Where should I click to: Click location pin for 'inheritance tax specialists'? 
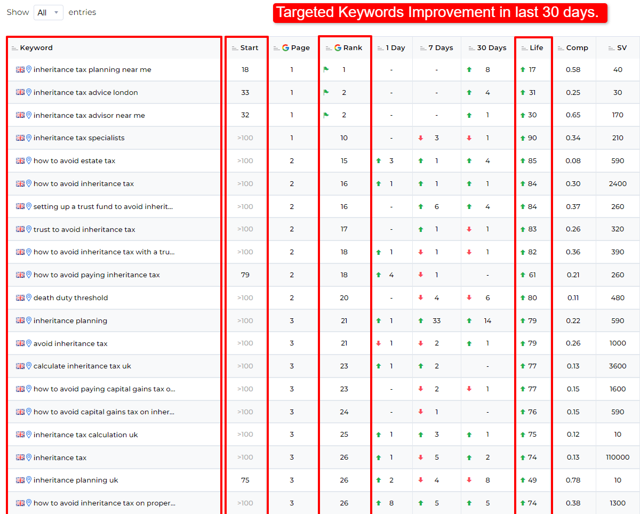[x=29, y=138]
